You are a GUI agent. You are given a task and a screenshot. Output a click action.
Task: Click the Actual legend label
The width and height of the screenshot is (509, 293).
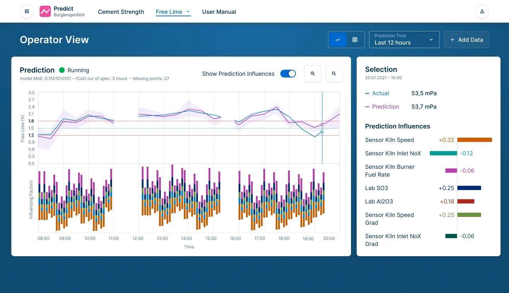(x=381, y=93)
